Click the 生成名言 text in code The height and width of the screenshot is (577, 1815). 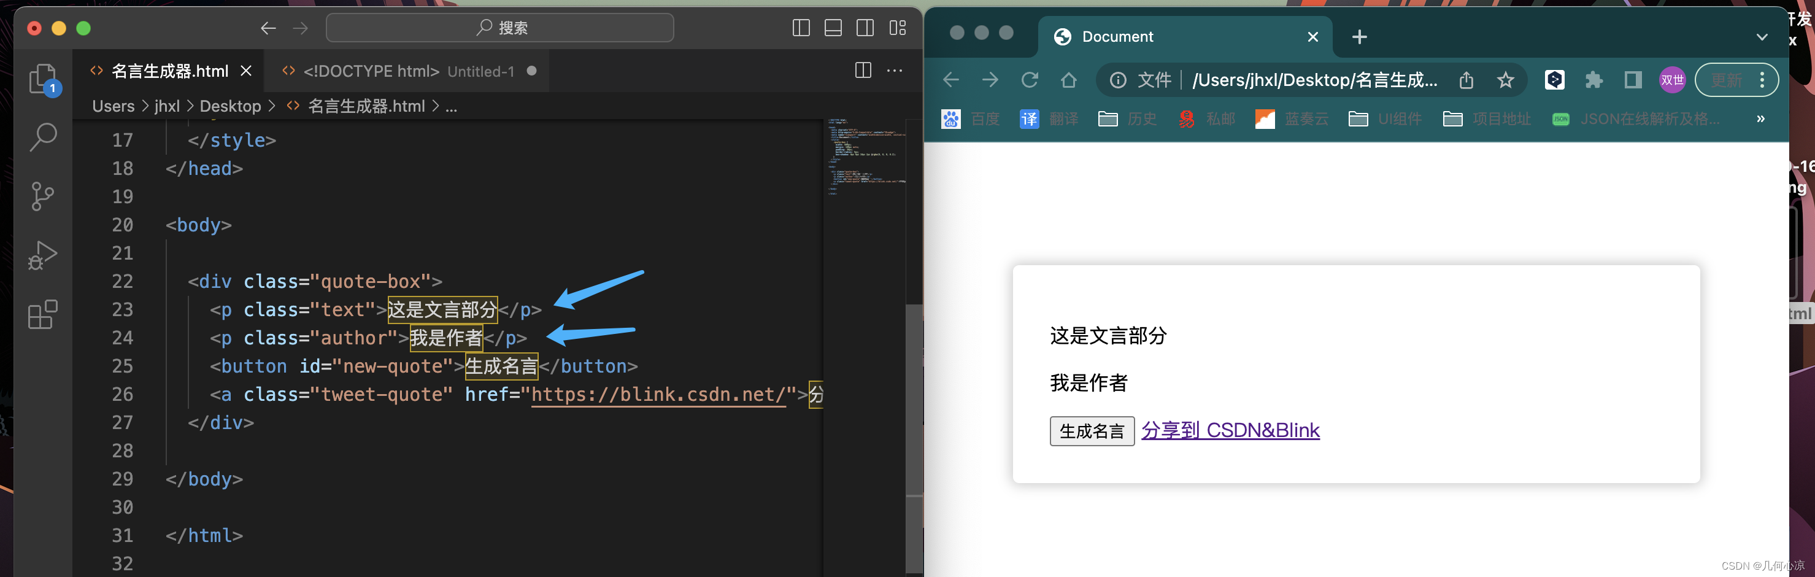click(502, 366)
